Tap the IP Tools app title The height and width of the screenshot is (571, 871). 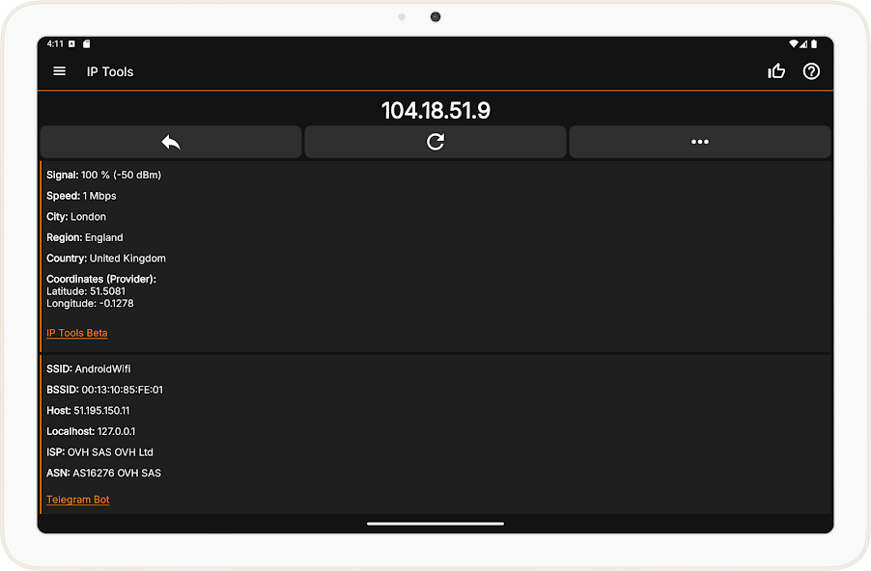click(x=110, y=71)
